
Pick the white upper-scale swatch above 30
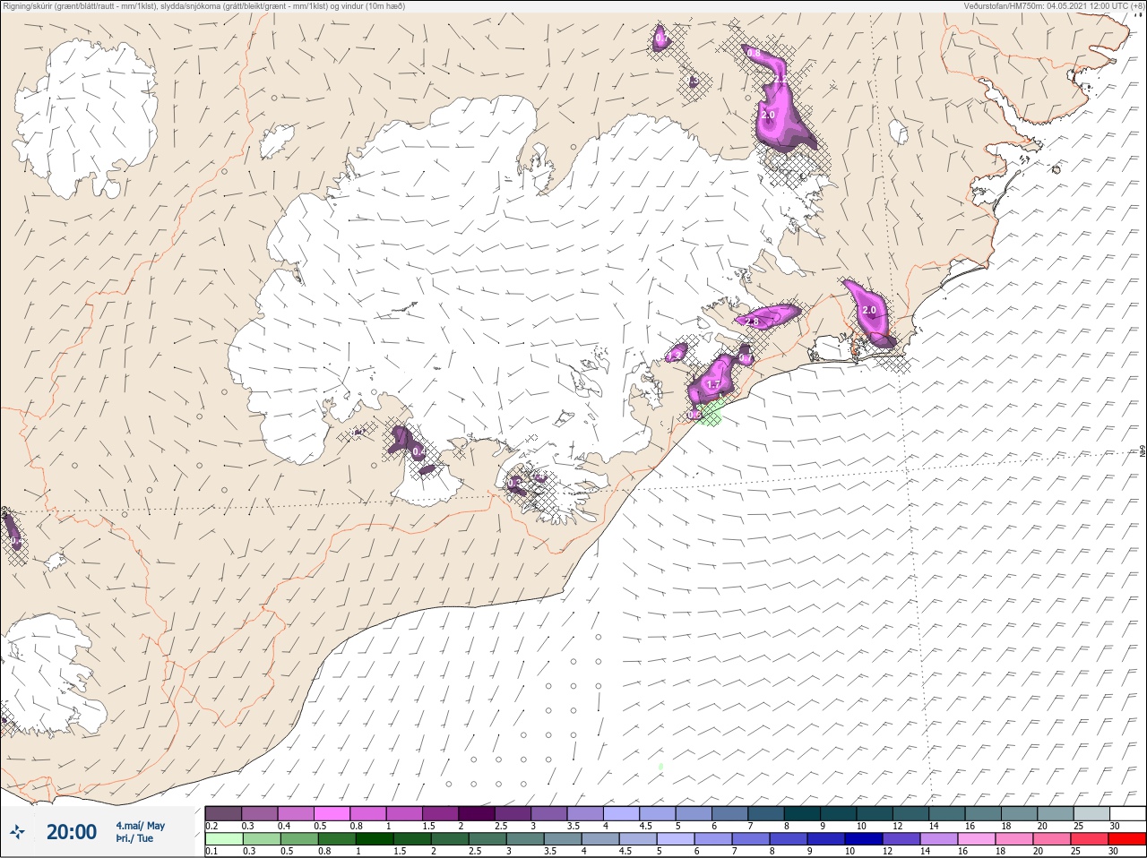(x=1128, y=813)
